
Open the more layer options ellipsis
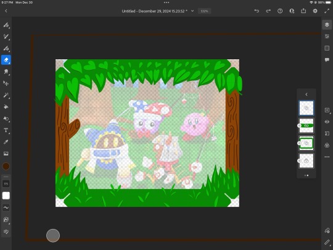click(327, 157)
